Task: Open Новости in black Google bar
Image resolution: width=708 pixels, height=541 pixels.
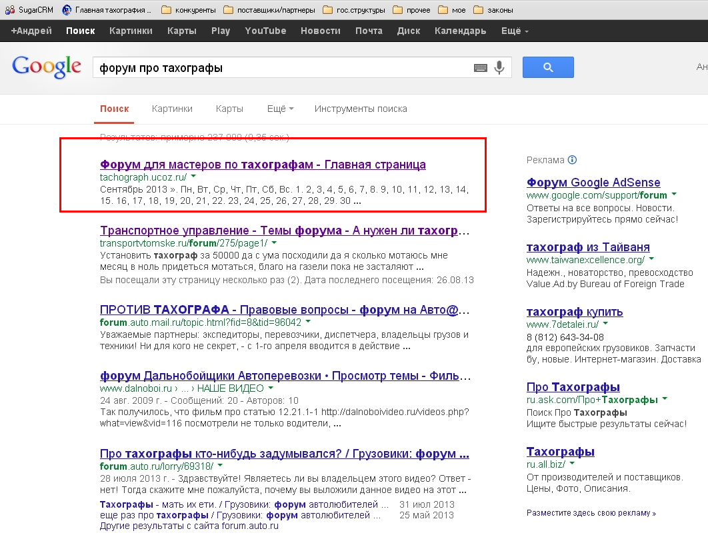Action: tap(321, 31)
